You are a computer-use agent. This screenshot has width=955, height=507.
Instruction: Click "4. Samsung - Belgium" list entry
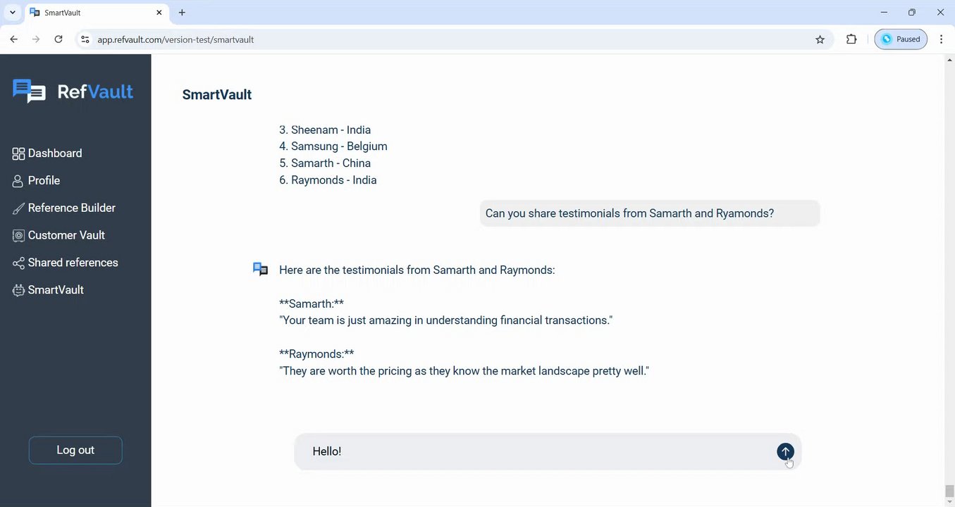click(x=333, y=146)
